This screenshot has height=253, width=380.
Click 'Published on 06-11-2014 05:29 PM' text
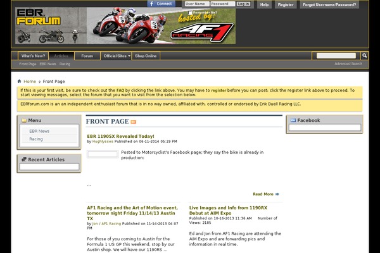(146, 142)
